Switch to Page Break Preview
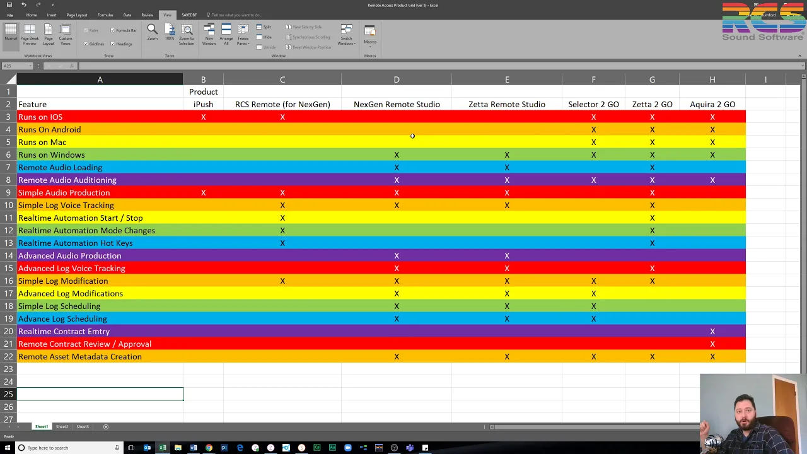 coord(30,35)
